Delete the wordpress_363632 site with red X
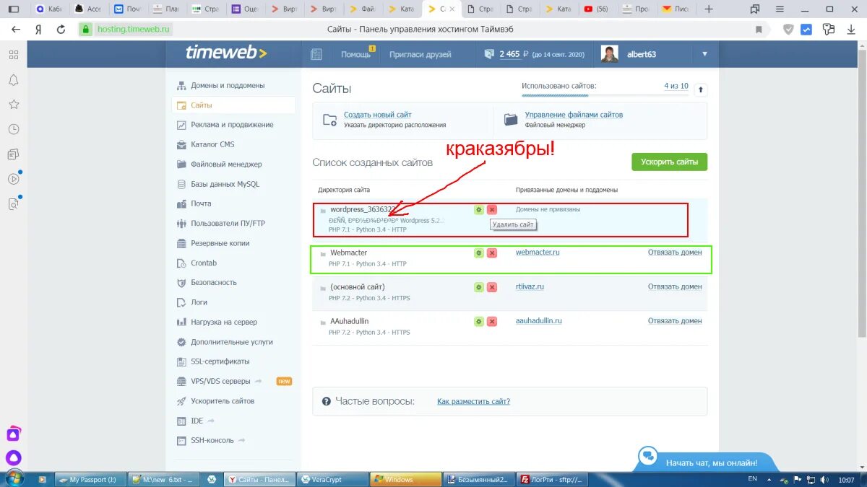Image resolution: width=867 pixels, height=487 pixels. tap(492, 209)
